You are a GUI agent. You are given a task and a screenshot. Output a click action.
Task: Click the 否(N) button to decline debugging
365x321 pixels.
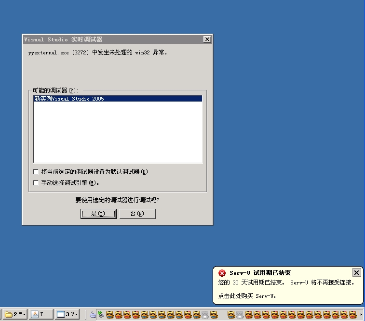point(137,214)
